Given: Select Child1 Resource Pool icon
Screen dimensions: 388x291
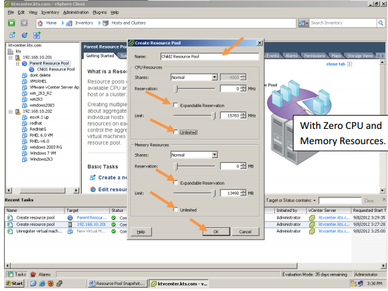Looking at the screenshot, I should point(32,69).
